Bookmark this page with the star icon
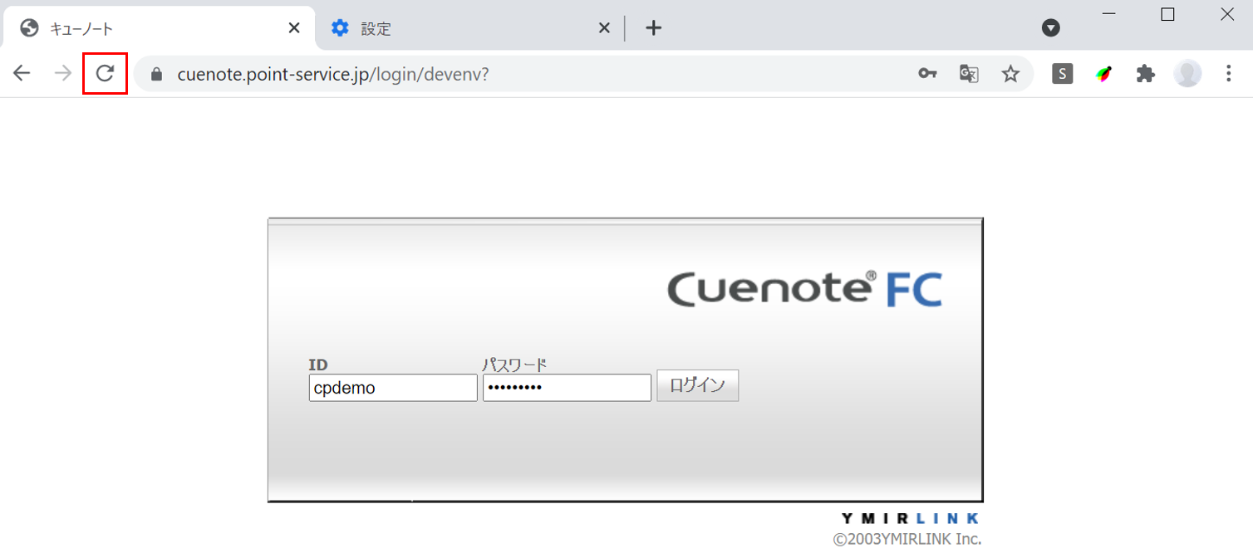The width and height of the screenshot is (1253, 553). click(1010, 74)
